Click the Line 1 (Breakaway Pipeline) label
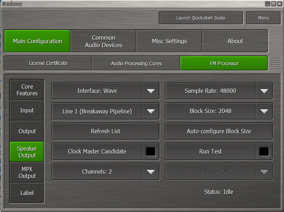284x212 pixels. (x=97, y=111)
